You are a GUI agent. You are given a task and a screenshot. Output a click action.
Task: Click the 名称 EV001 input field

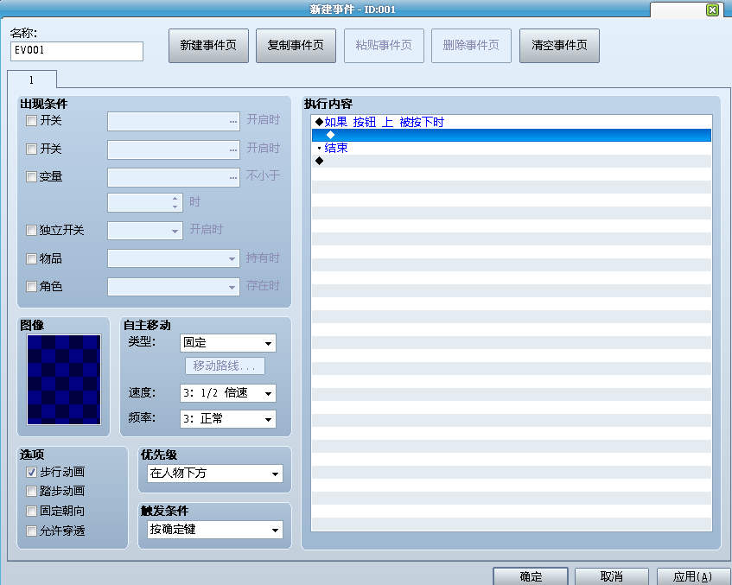(77, 51)
